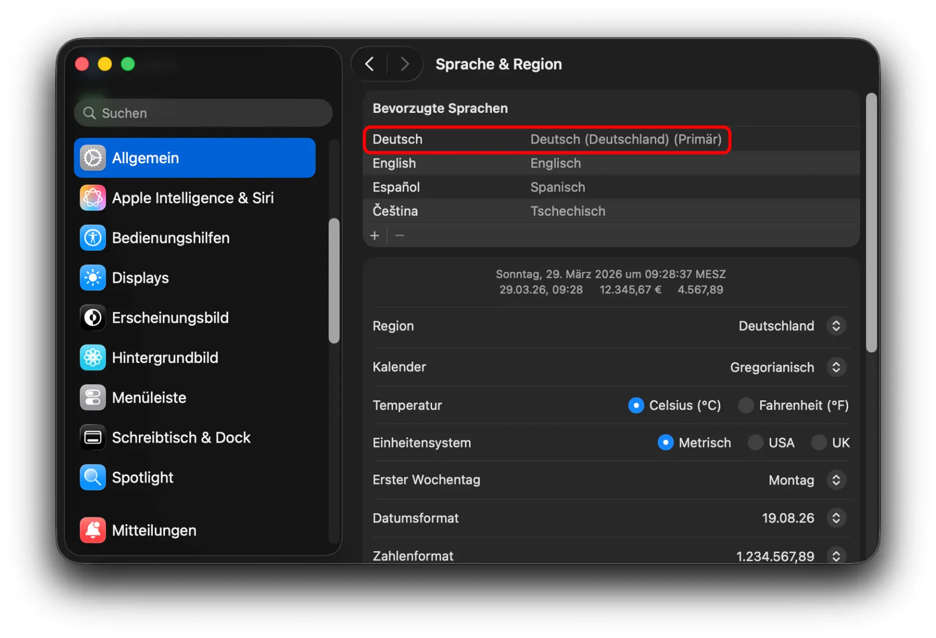Select UK measurement system radio button
This screenshot has height=638, width=936.
coord(819,443)
